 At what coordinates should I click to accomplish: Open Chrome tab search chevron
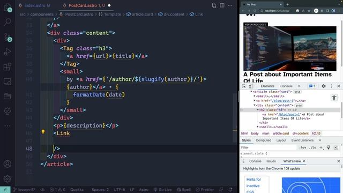339,4
